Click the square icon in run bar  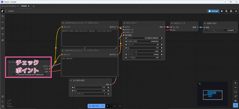pyautogui.click(x=120, y=106)
